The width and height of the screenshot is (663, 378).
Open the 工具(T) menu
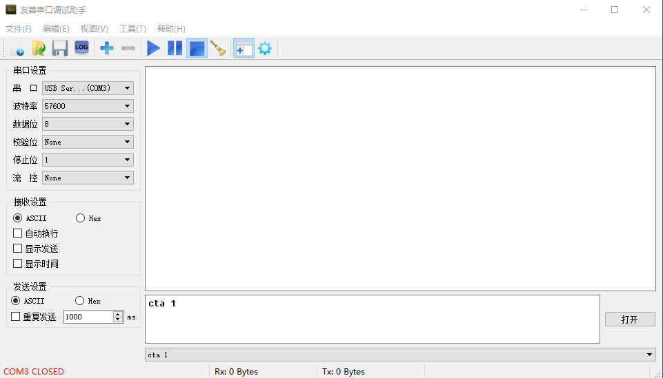132,29
